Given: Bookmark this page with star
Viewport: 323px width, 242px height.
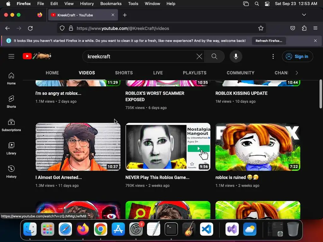Looking at the screenshot, I should [261, 28].
